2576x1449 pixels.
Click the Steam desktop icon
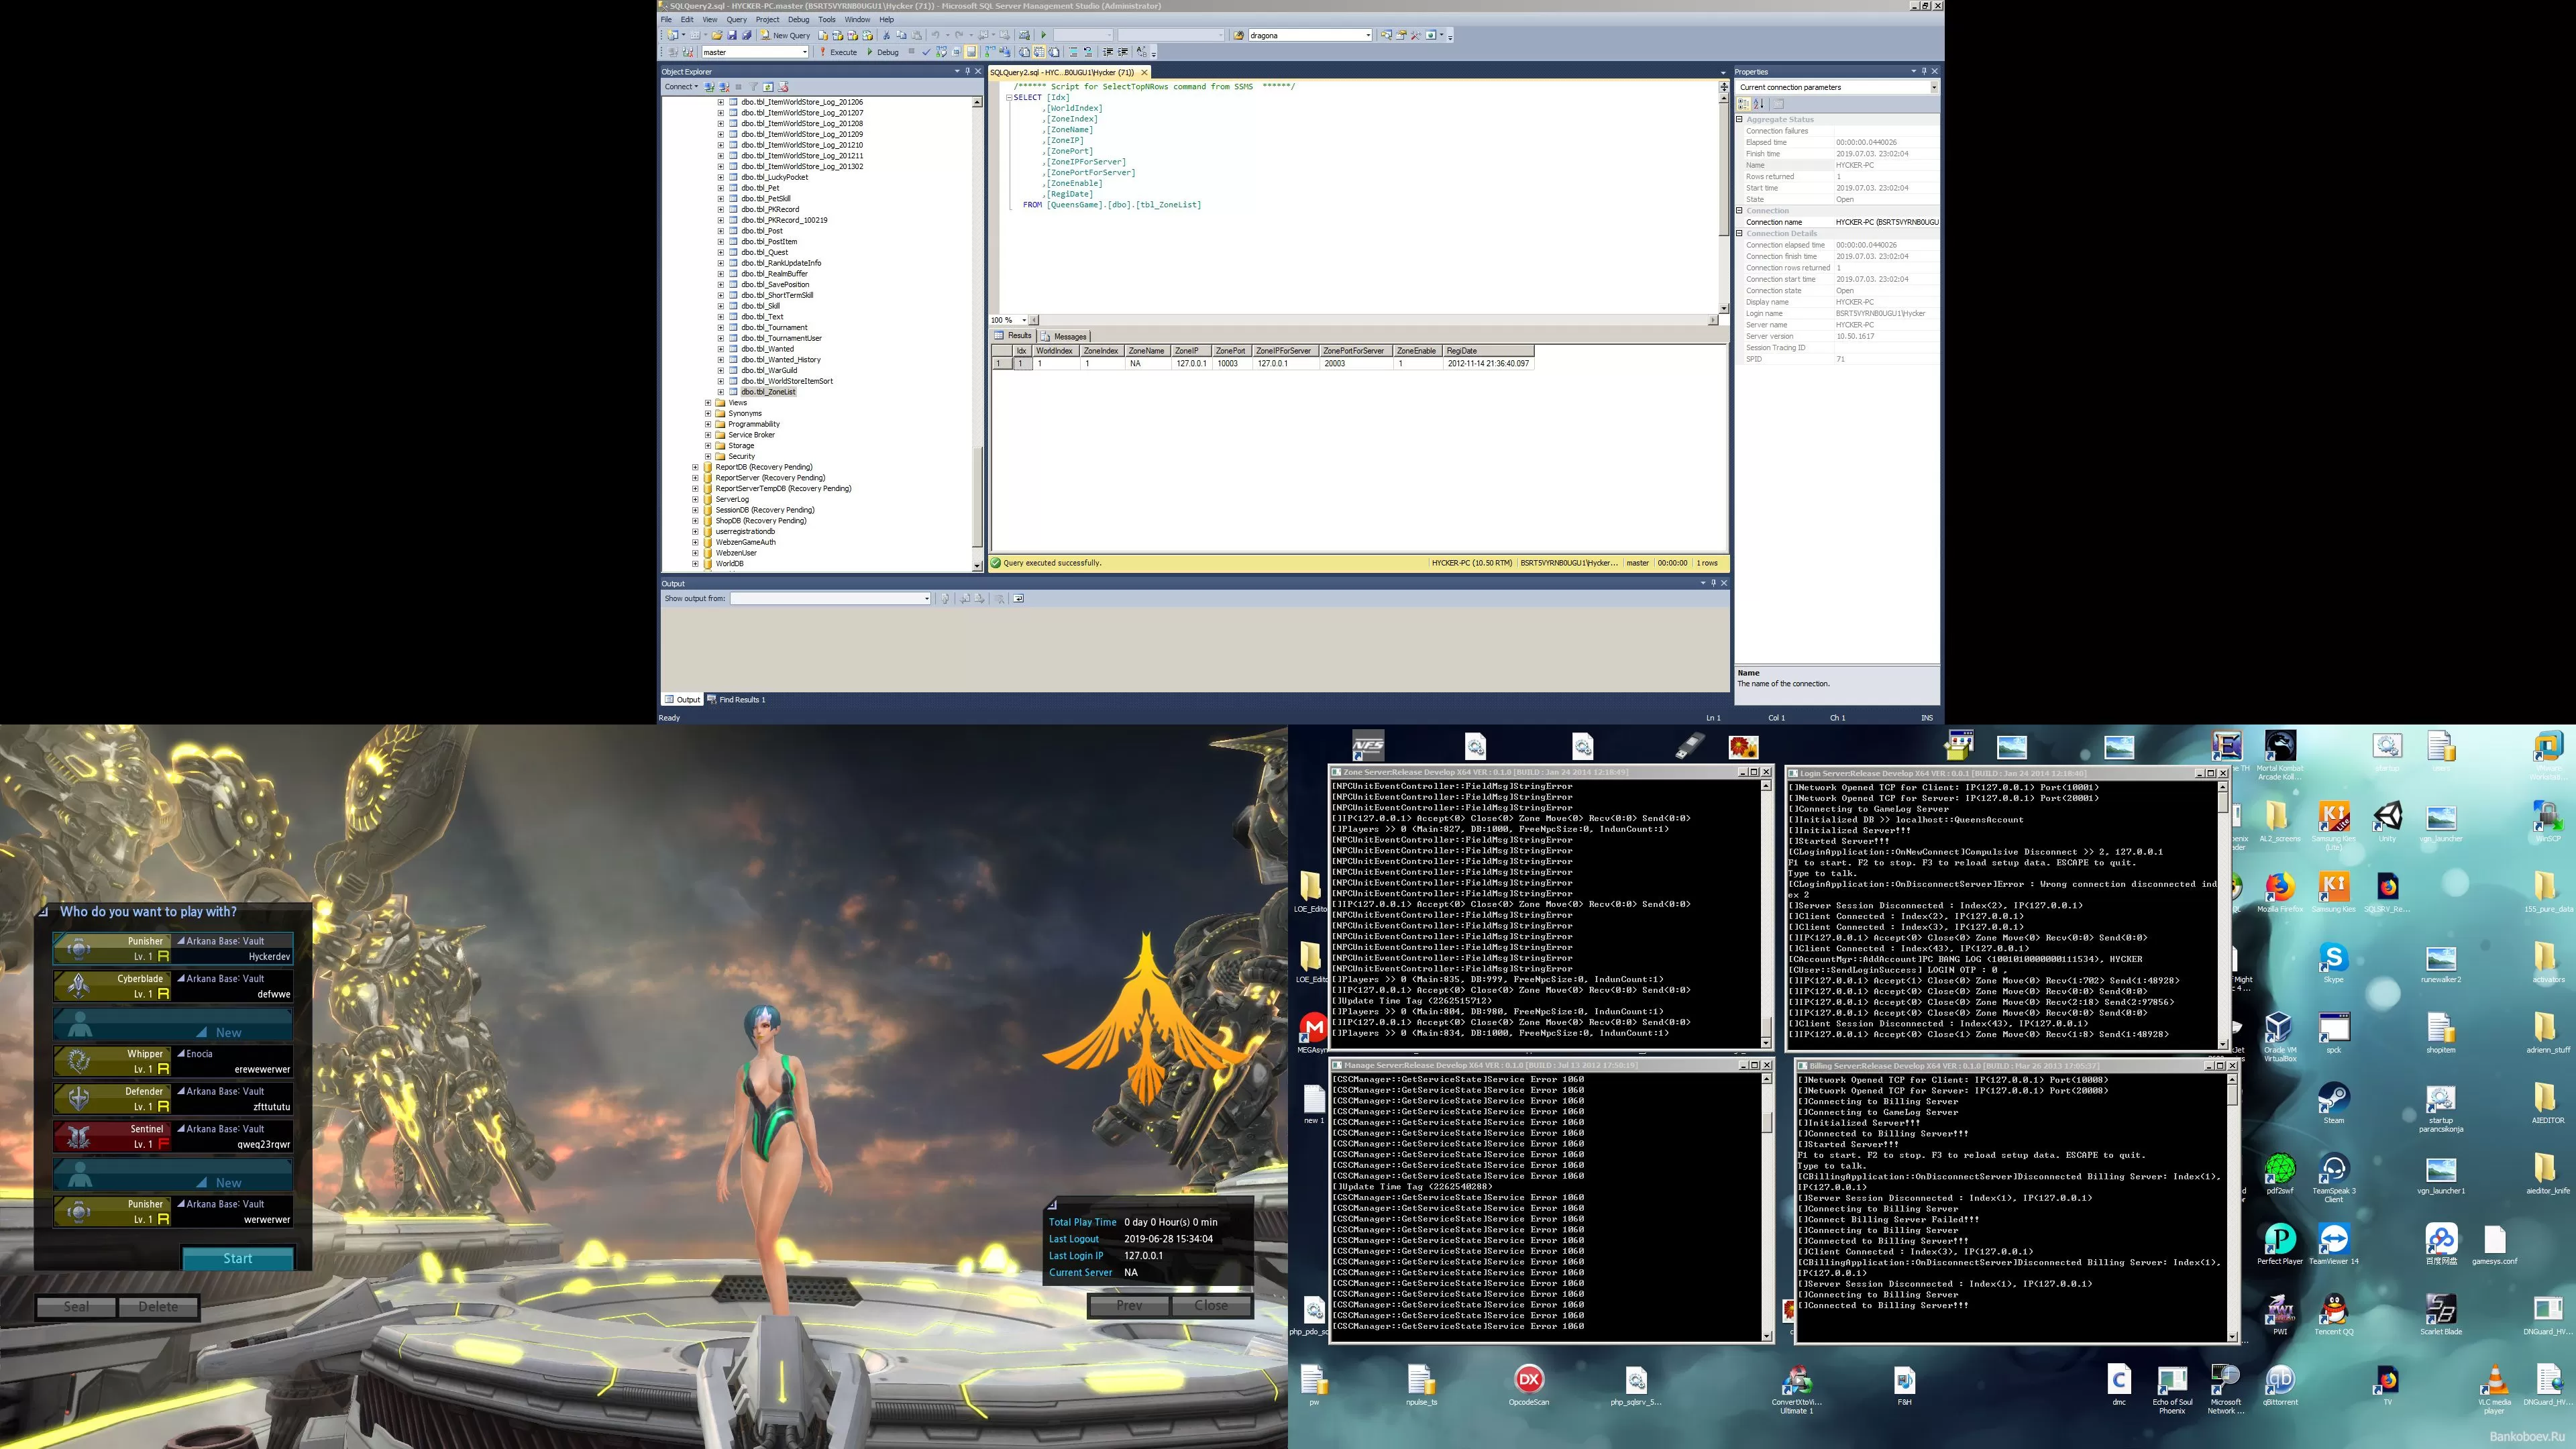coord(2333,1102)
